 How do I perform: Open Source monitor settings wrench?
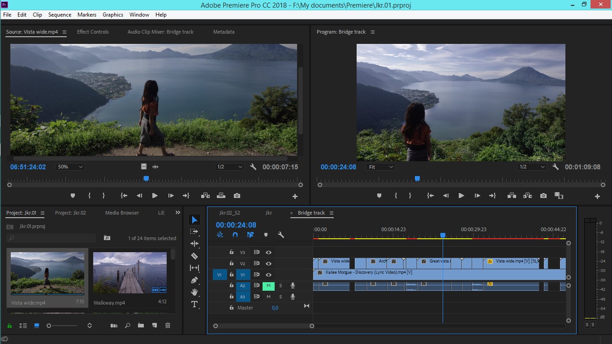[253, 167]
